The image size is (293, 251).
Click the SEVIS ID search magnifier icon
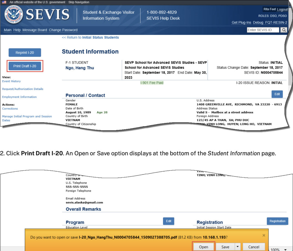tap(284, 30)
